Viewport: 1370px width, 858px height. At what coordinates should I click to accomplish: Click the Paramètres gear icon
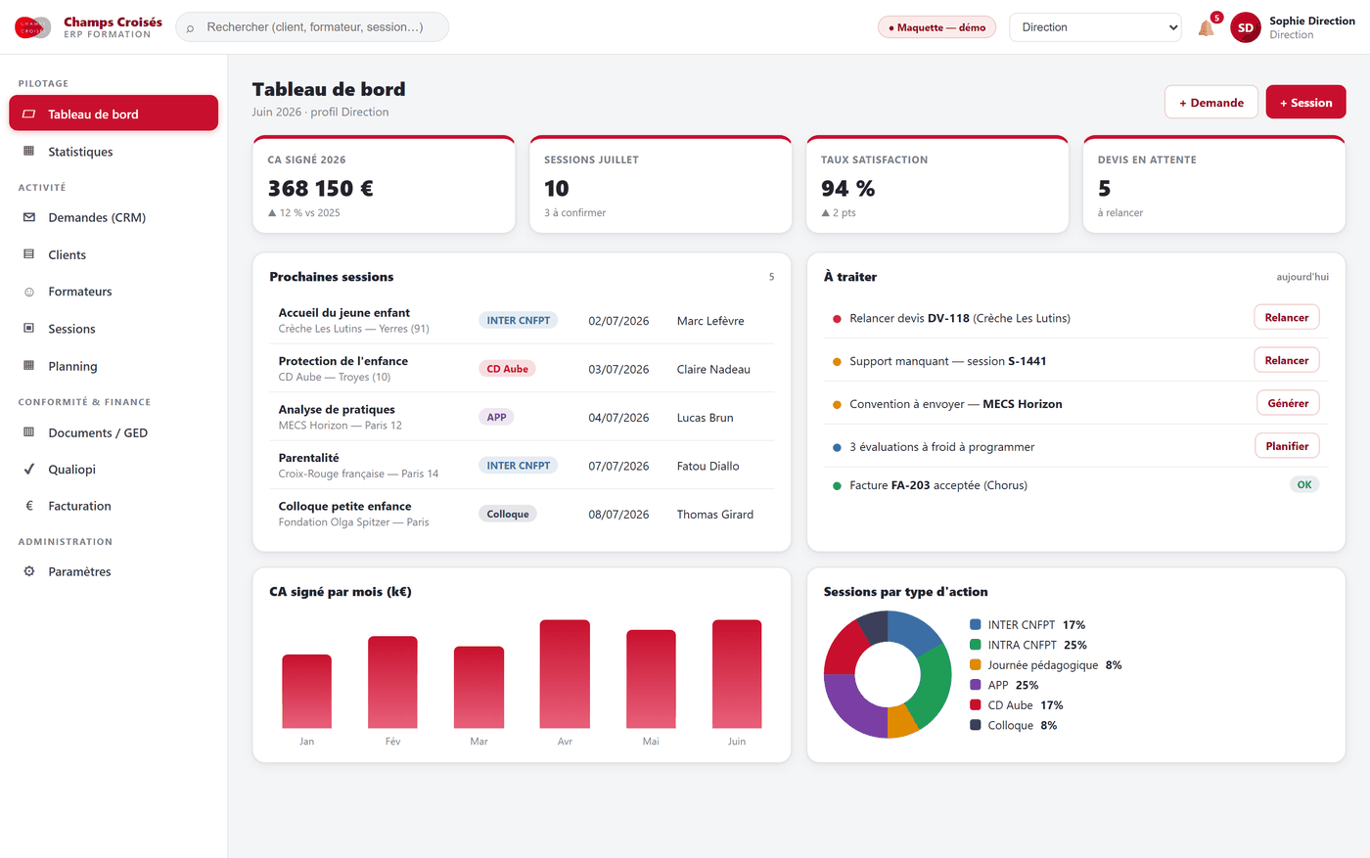tap(28, 571)
